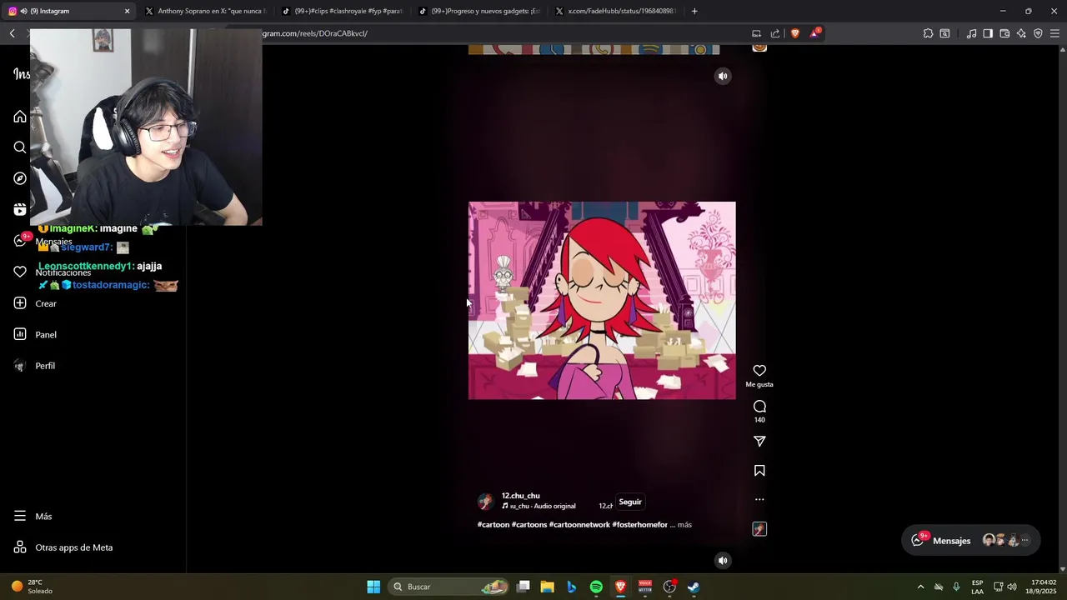Switch ESP LAA keyboard language

pyautogui.click(x=977, y=587)
